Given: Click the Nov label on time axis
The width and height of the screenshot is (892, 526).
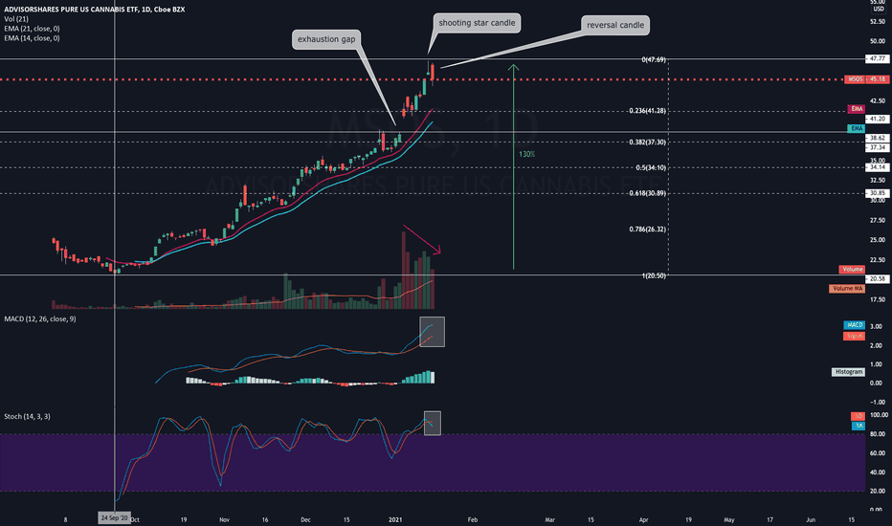Looking at the screenshot, I should click(x=224, y=519).
